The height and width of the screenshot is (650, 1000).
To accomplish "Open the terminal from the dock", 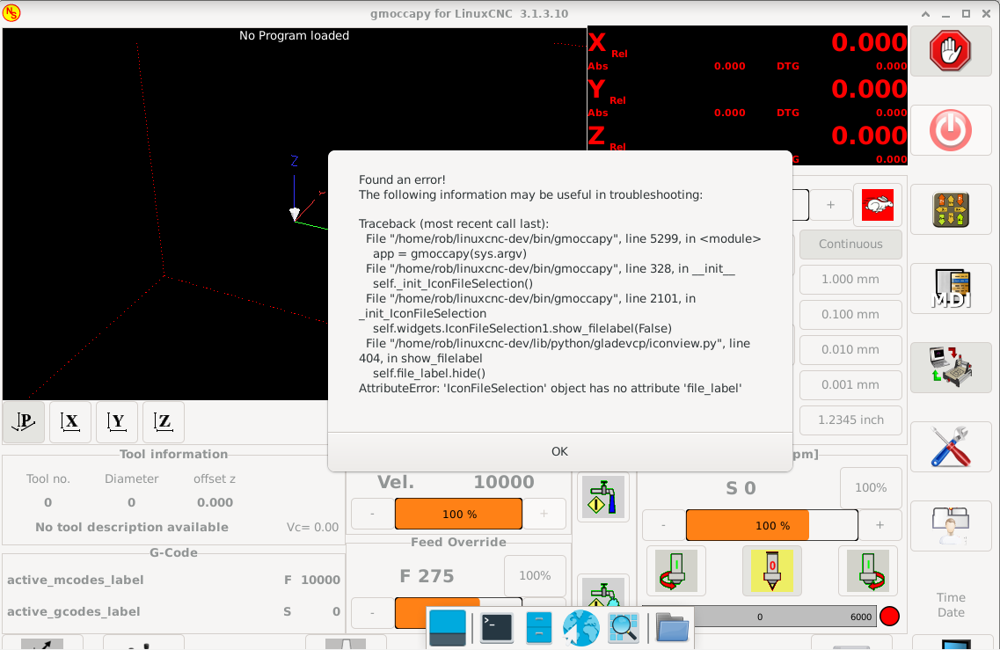I will tap(497, 628).
